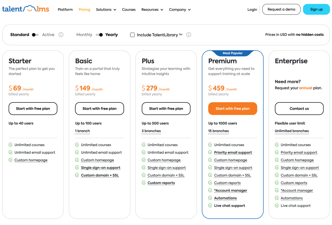332x225 pixels.
Task: Click Unlimited courses checkmark in Starter
Action: point(11,145)
